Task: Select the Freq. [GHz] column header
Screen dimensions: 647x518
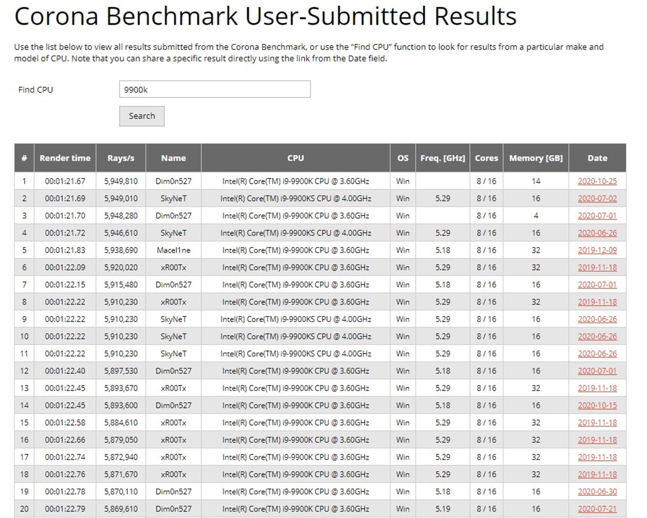Action: click(x=442, y=158)
